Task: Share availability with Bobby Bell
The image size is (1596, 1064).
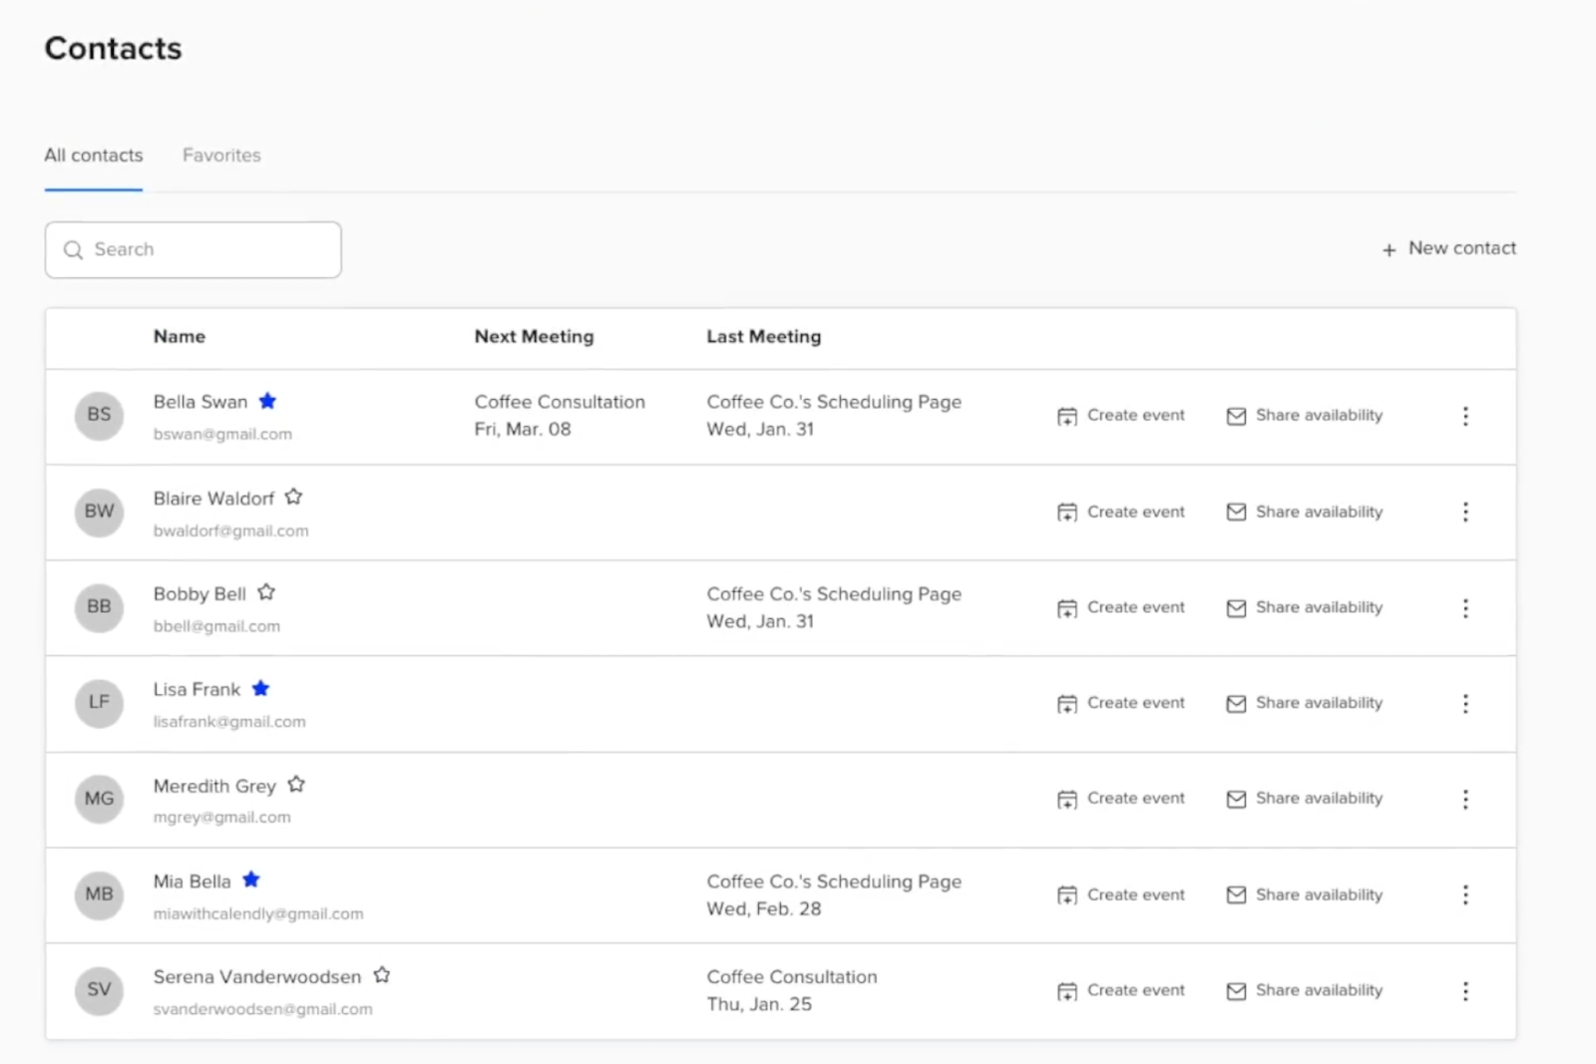Action: [x=1305, y=607]
